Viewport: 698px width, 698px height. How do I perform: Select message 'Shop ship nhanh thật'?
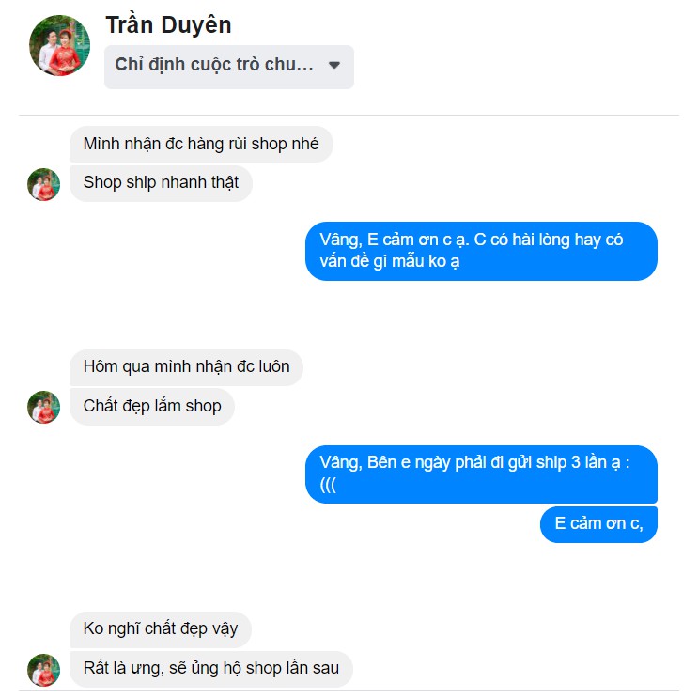(162, 183)
